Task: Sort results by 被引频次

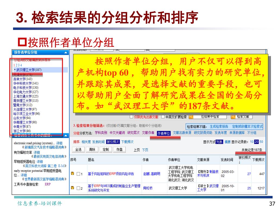Action: point(113,142)
